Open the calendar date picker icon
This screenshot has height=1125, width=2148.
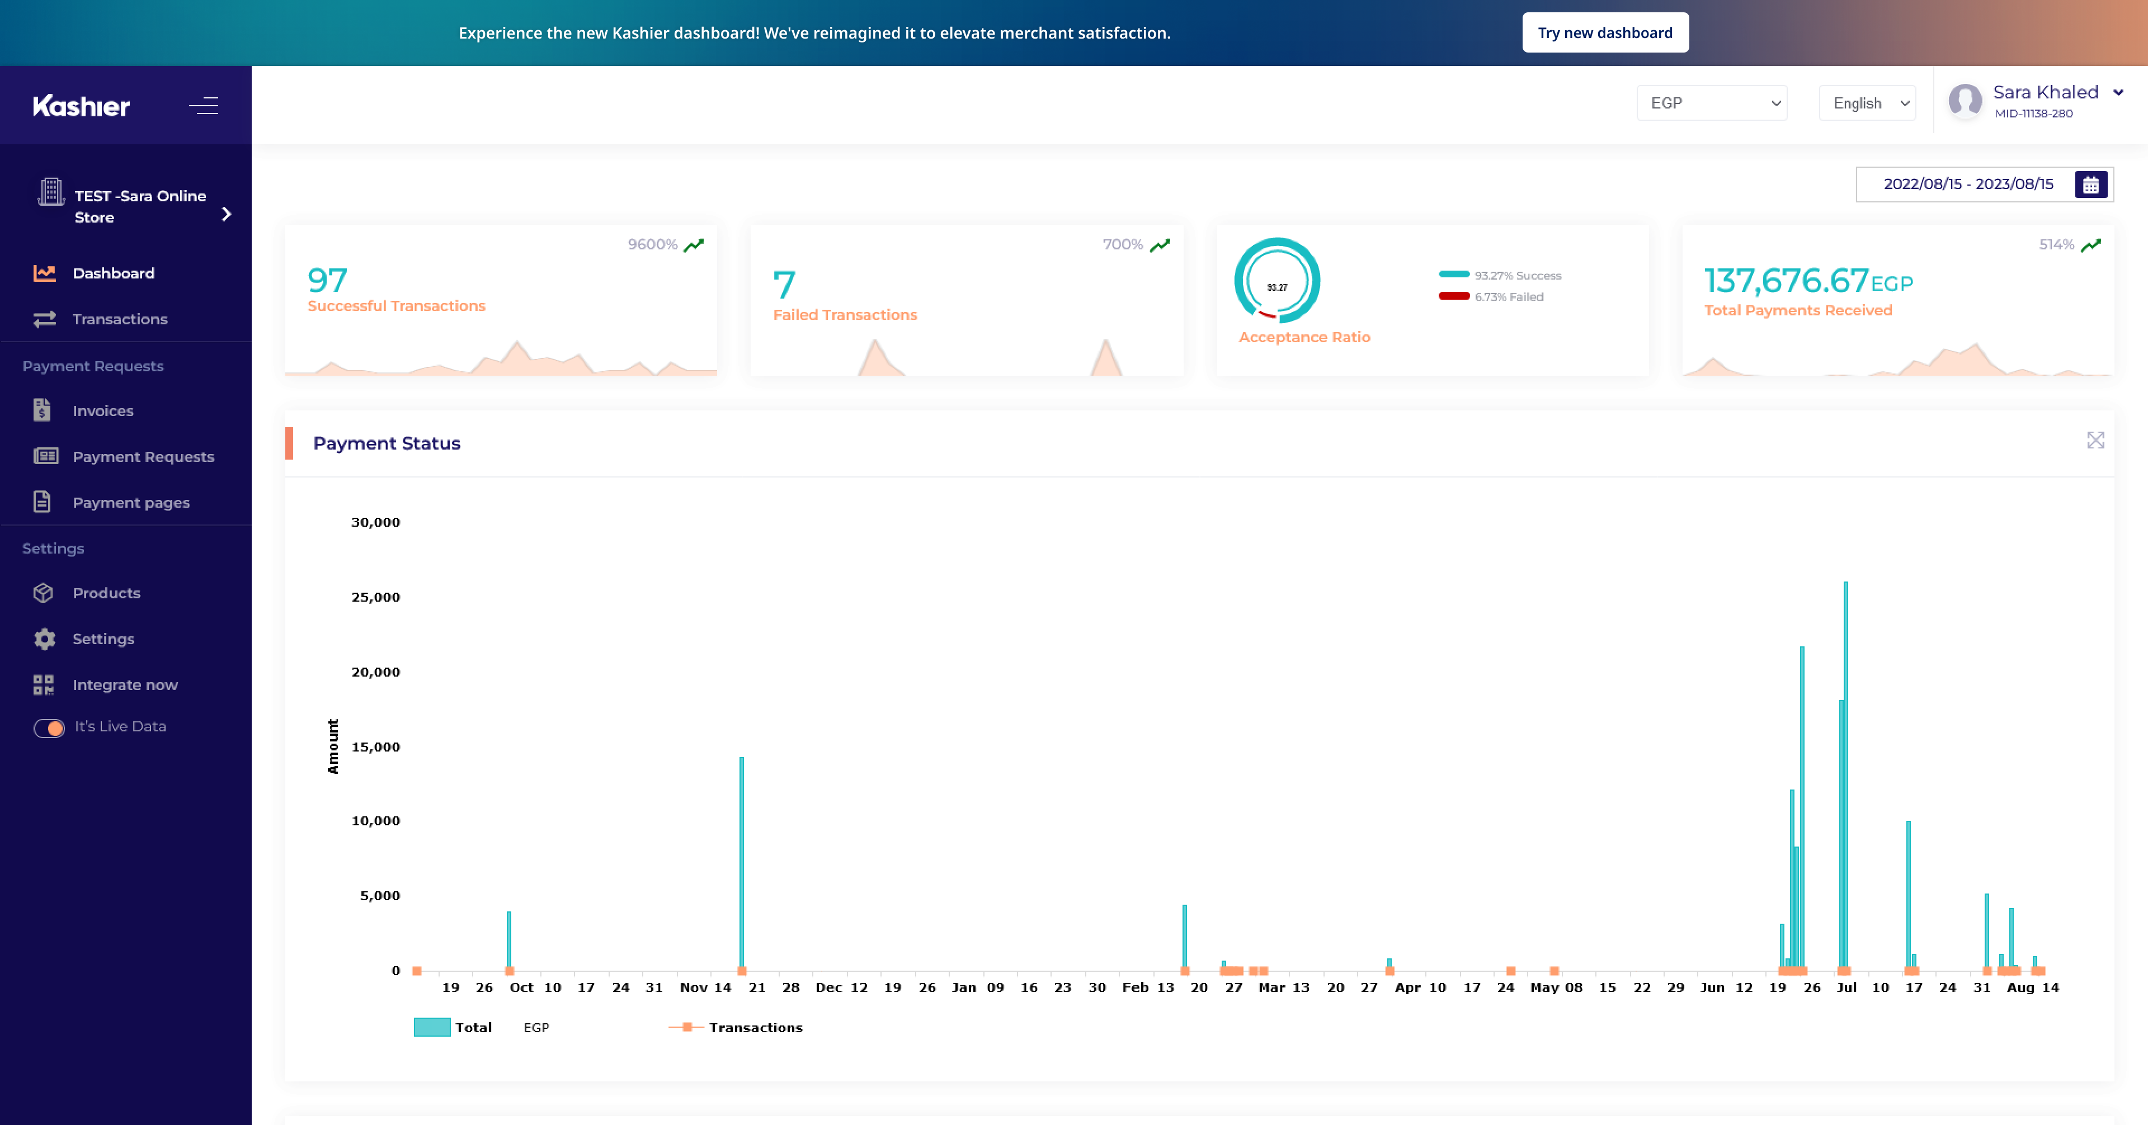(2090, 184)
